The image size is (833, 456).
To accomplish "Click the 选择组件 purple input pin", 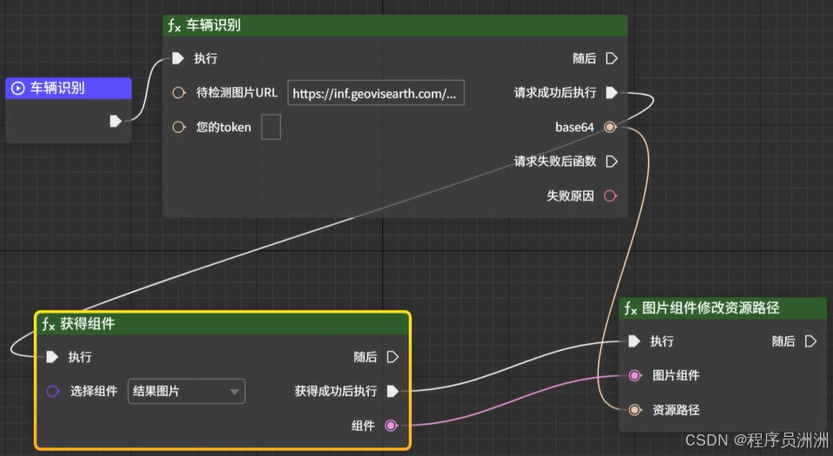I will [53, 391].
